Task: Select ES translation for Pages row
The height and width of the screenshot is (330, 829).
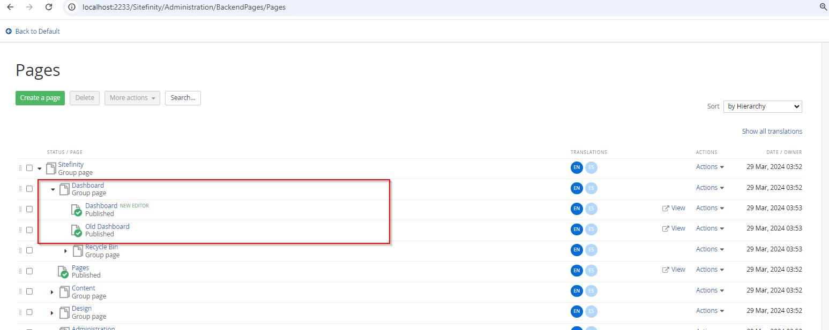Action: click(x=591, y=270)
